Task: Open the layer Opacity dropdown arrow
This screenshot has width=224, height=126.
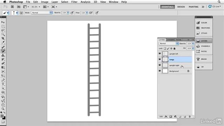Action: pos(193,43)
